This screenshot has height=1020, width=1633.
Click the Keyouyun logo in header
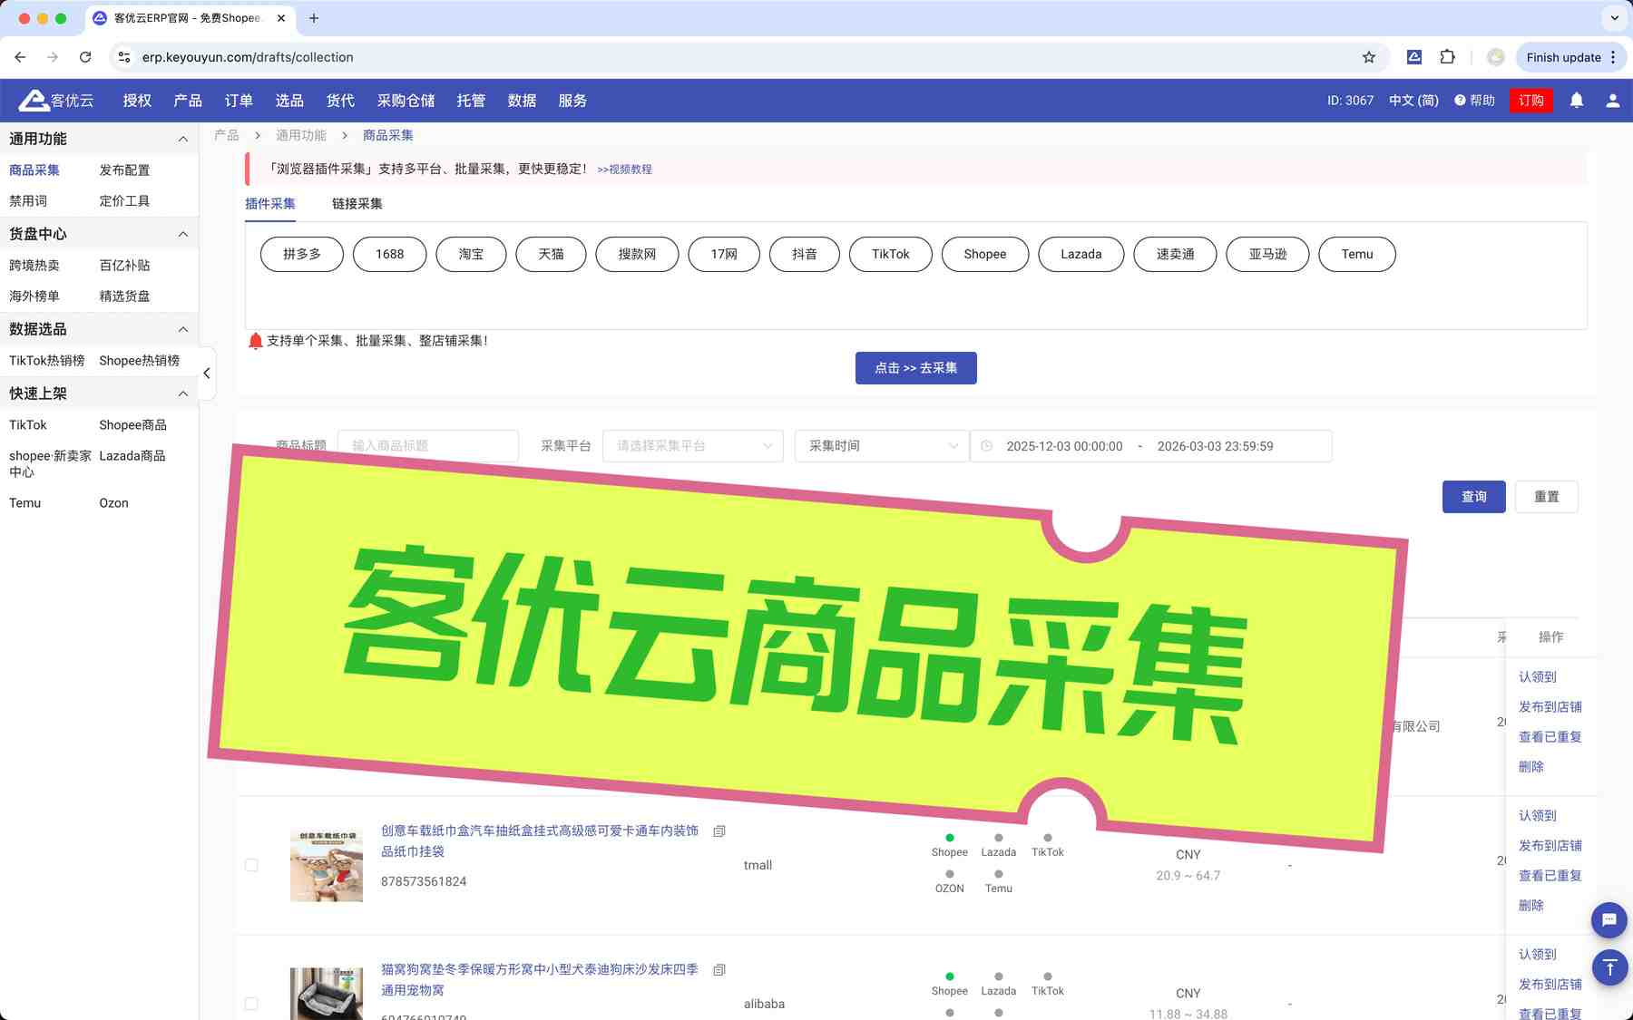(56, 101)
